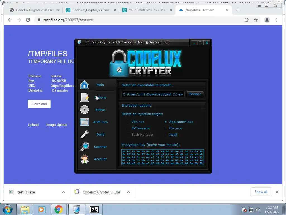
Task: Click the Upload link
Action: point(33,125)
